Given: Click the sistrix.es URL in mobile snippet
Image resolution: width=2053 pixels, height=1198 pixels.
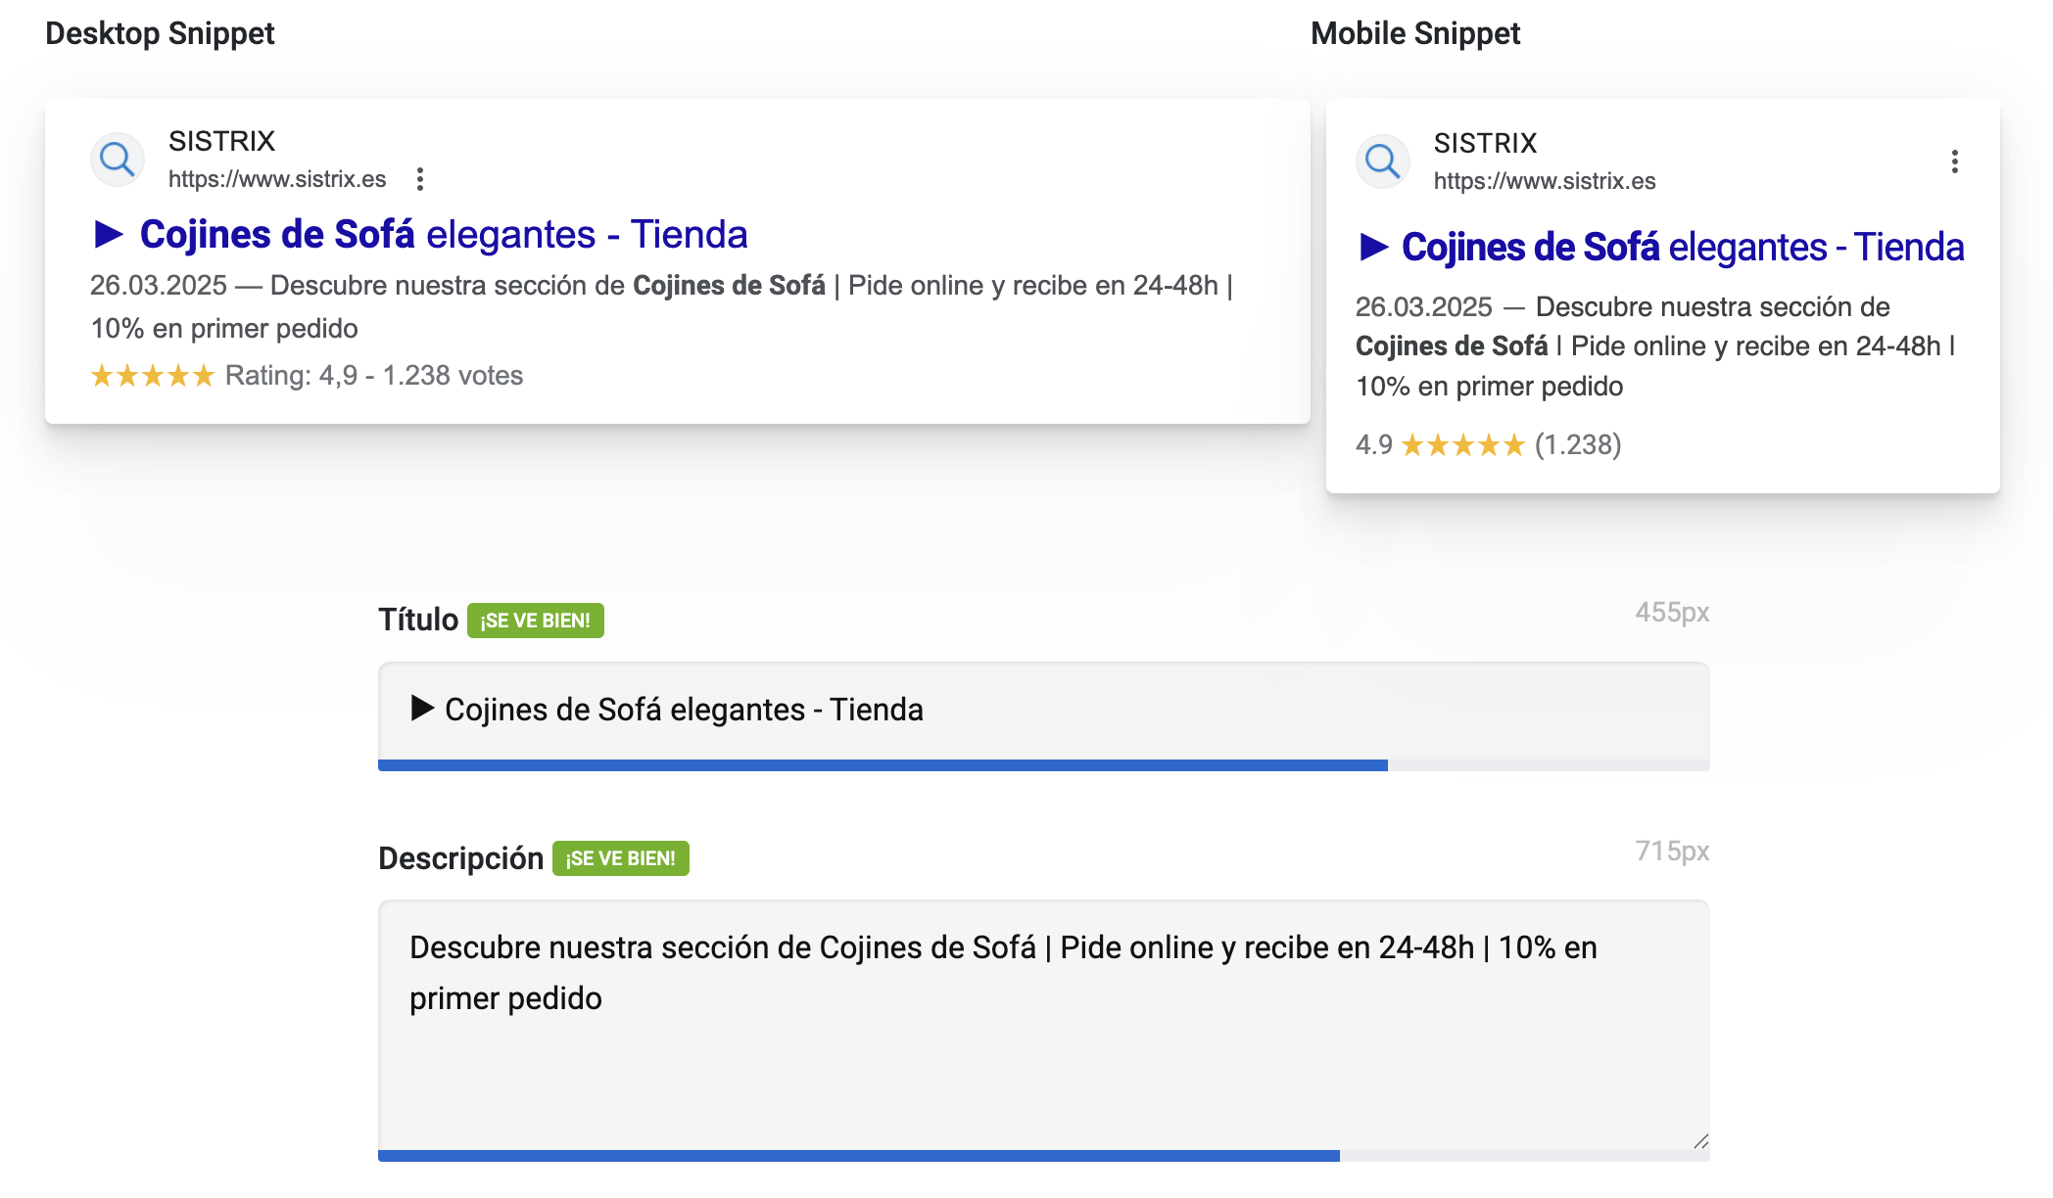Looking at the screenshot, I should (1545, 181).
